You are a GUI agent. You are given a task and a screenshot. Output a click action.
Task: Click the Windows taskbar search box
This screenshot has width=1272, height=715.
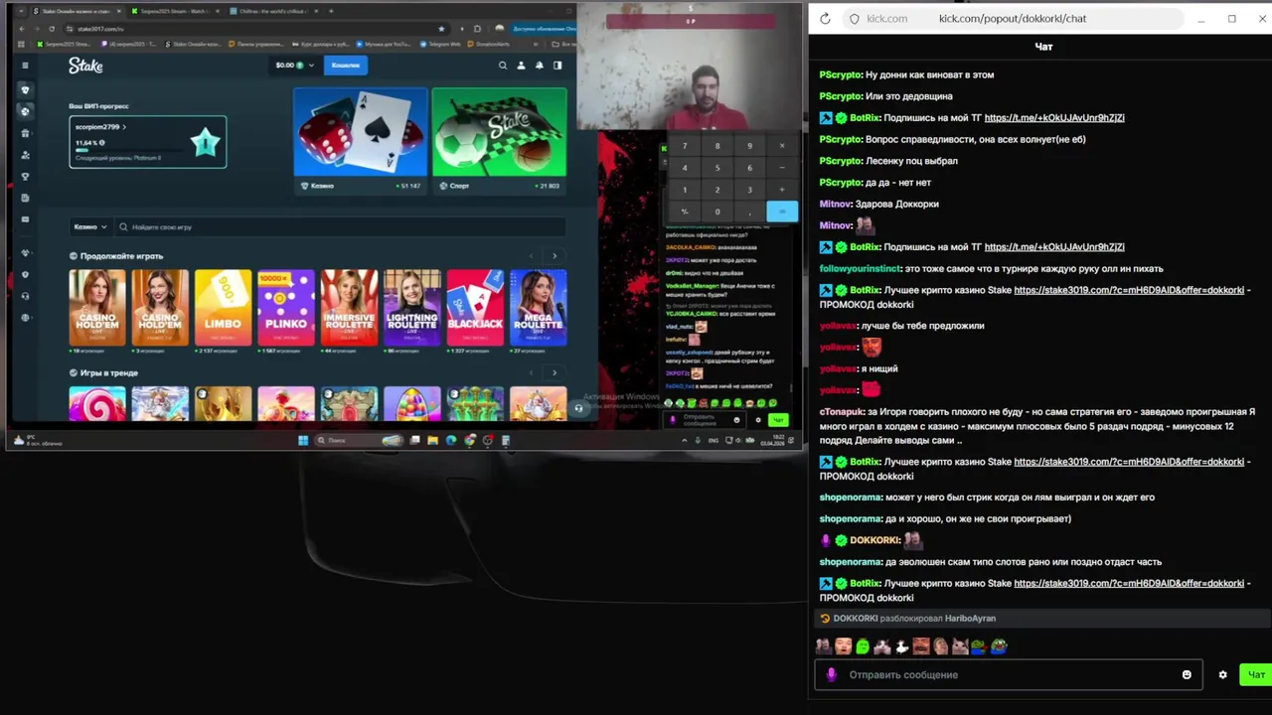pyautogui.click(x=359, y=440)
